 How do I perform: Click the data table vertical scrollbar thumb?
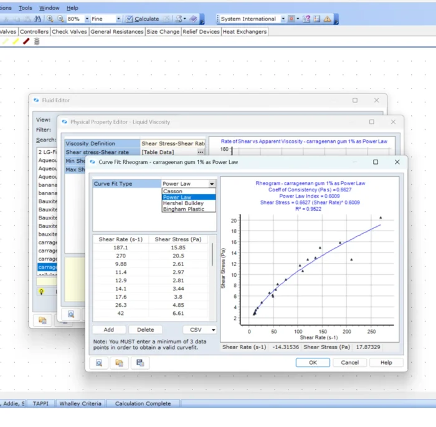click(212, 254)
